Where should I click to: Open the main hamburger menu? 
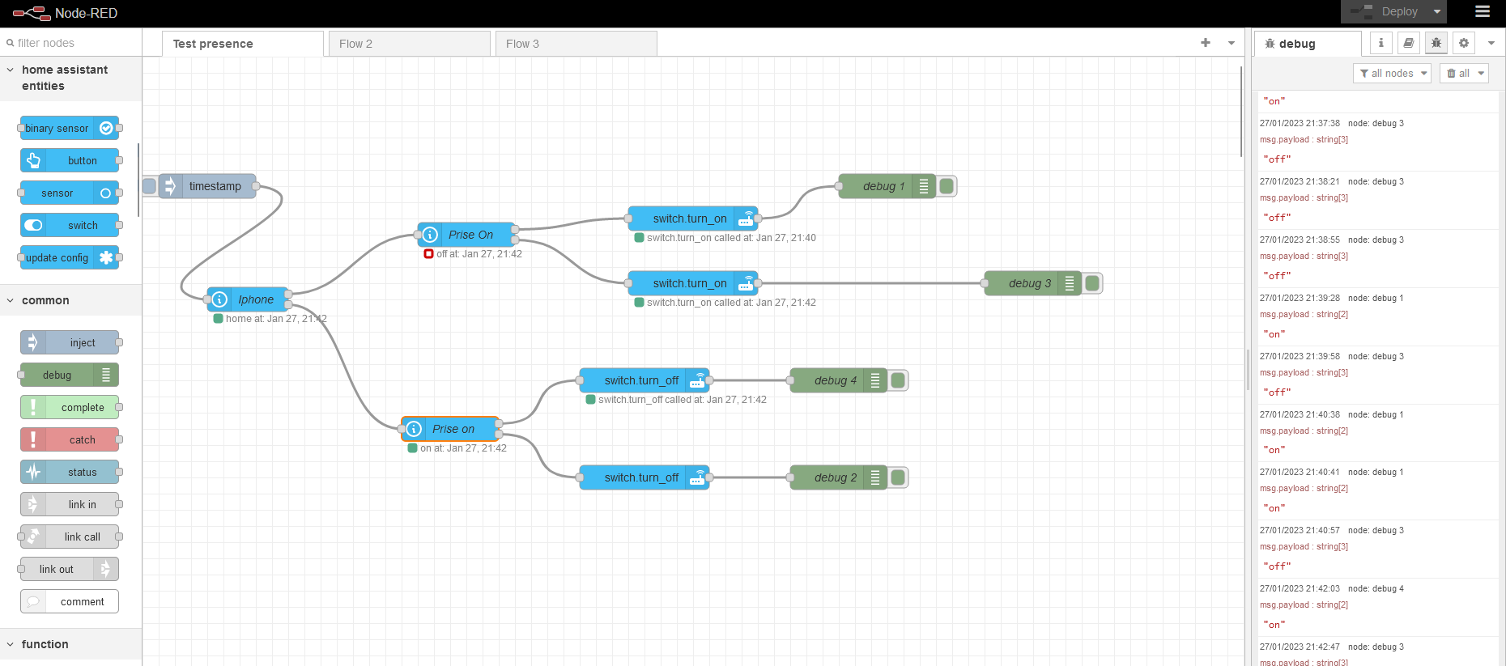(1482, 11)
